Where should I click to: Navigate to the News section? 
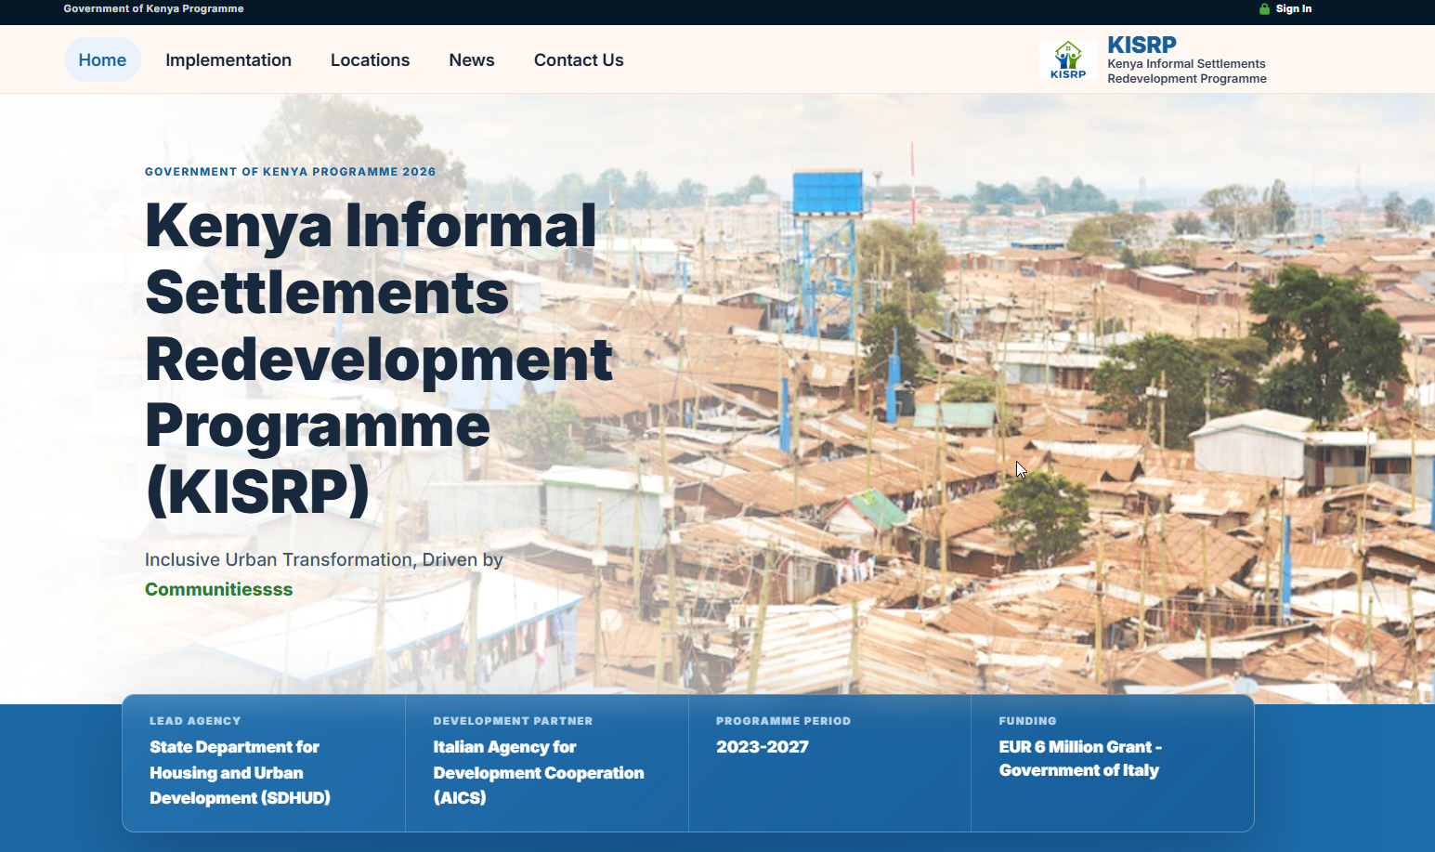472,59
